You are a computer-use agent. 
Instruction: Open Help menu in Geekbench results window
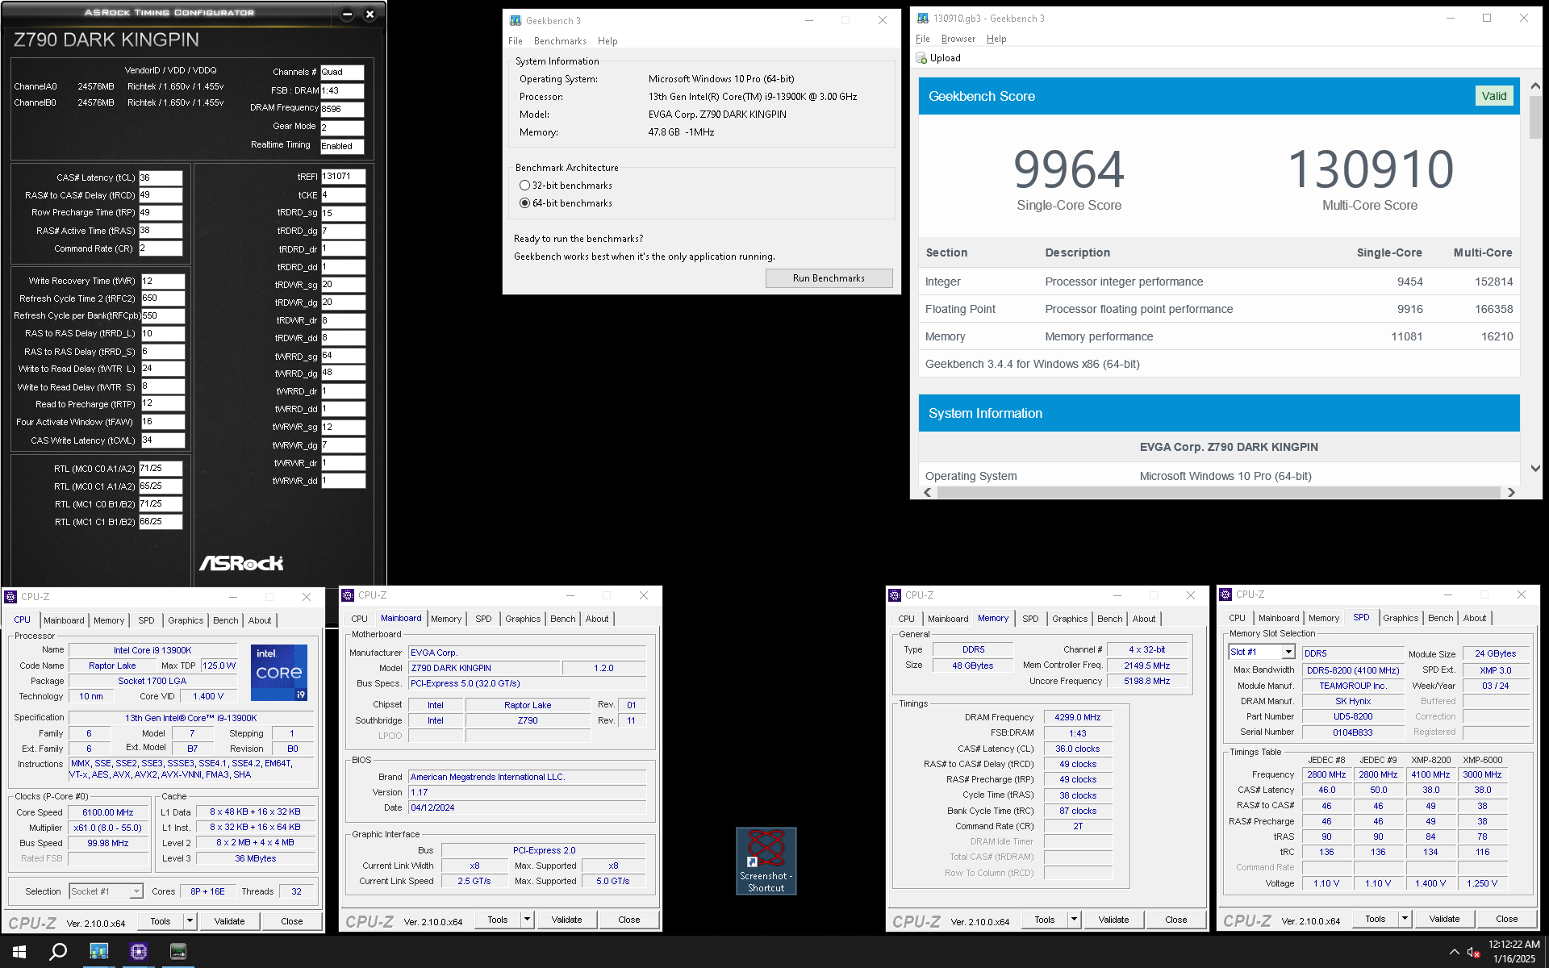996,39
